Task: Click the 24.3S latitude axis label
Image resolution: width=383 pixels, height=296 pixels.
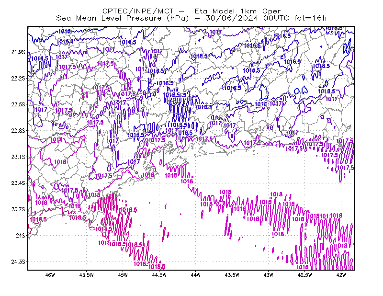Action: point(18,262)
